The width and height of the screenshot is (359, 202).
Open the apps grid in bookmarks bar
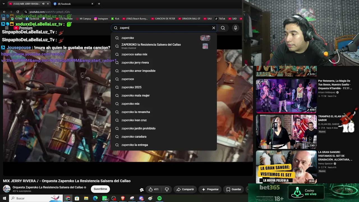[4, 19]
